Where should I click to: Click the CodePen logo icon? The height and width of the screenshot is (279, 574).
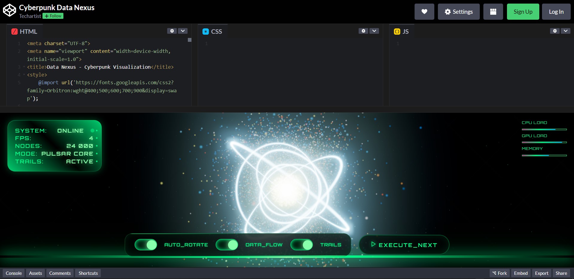pyautogui.click(x=9, y=10)
